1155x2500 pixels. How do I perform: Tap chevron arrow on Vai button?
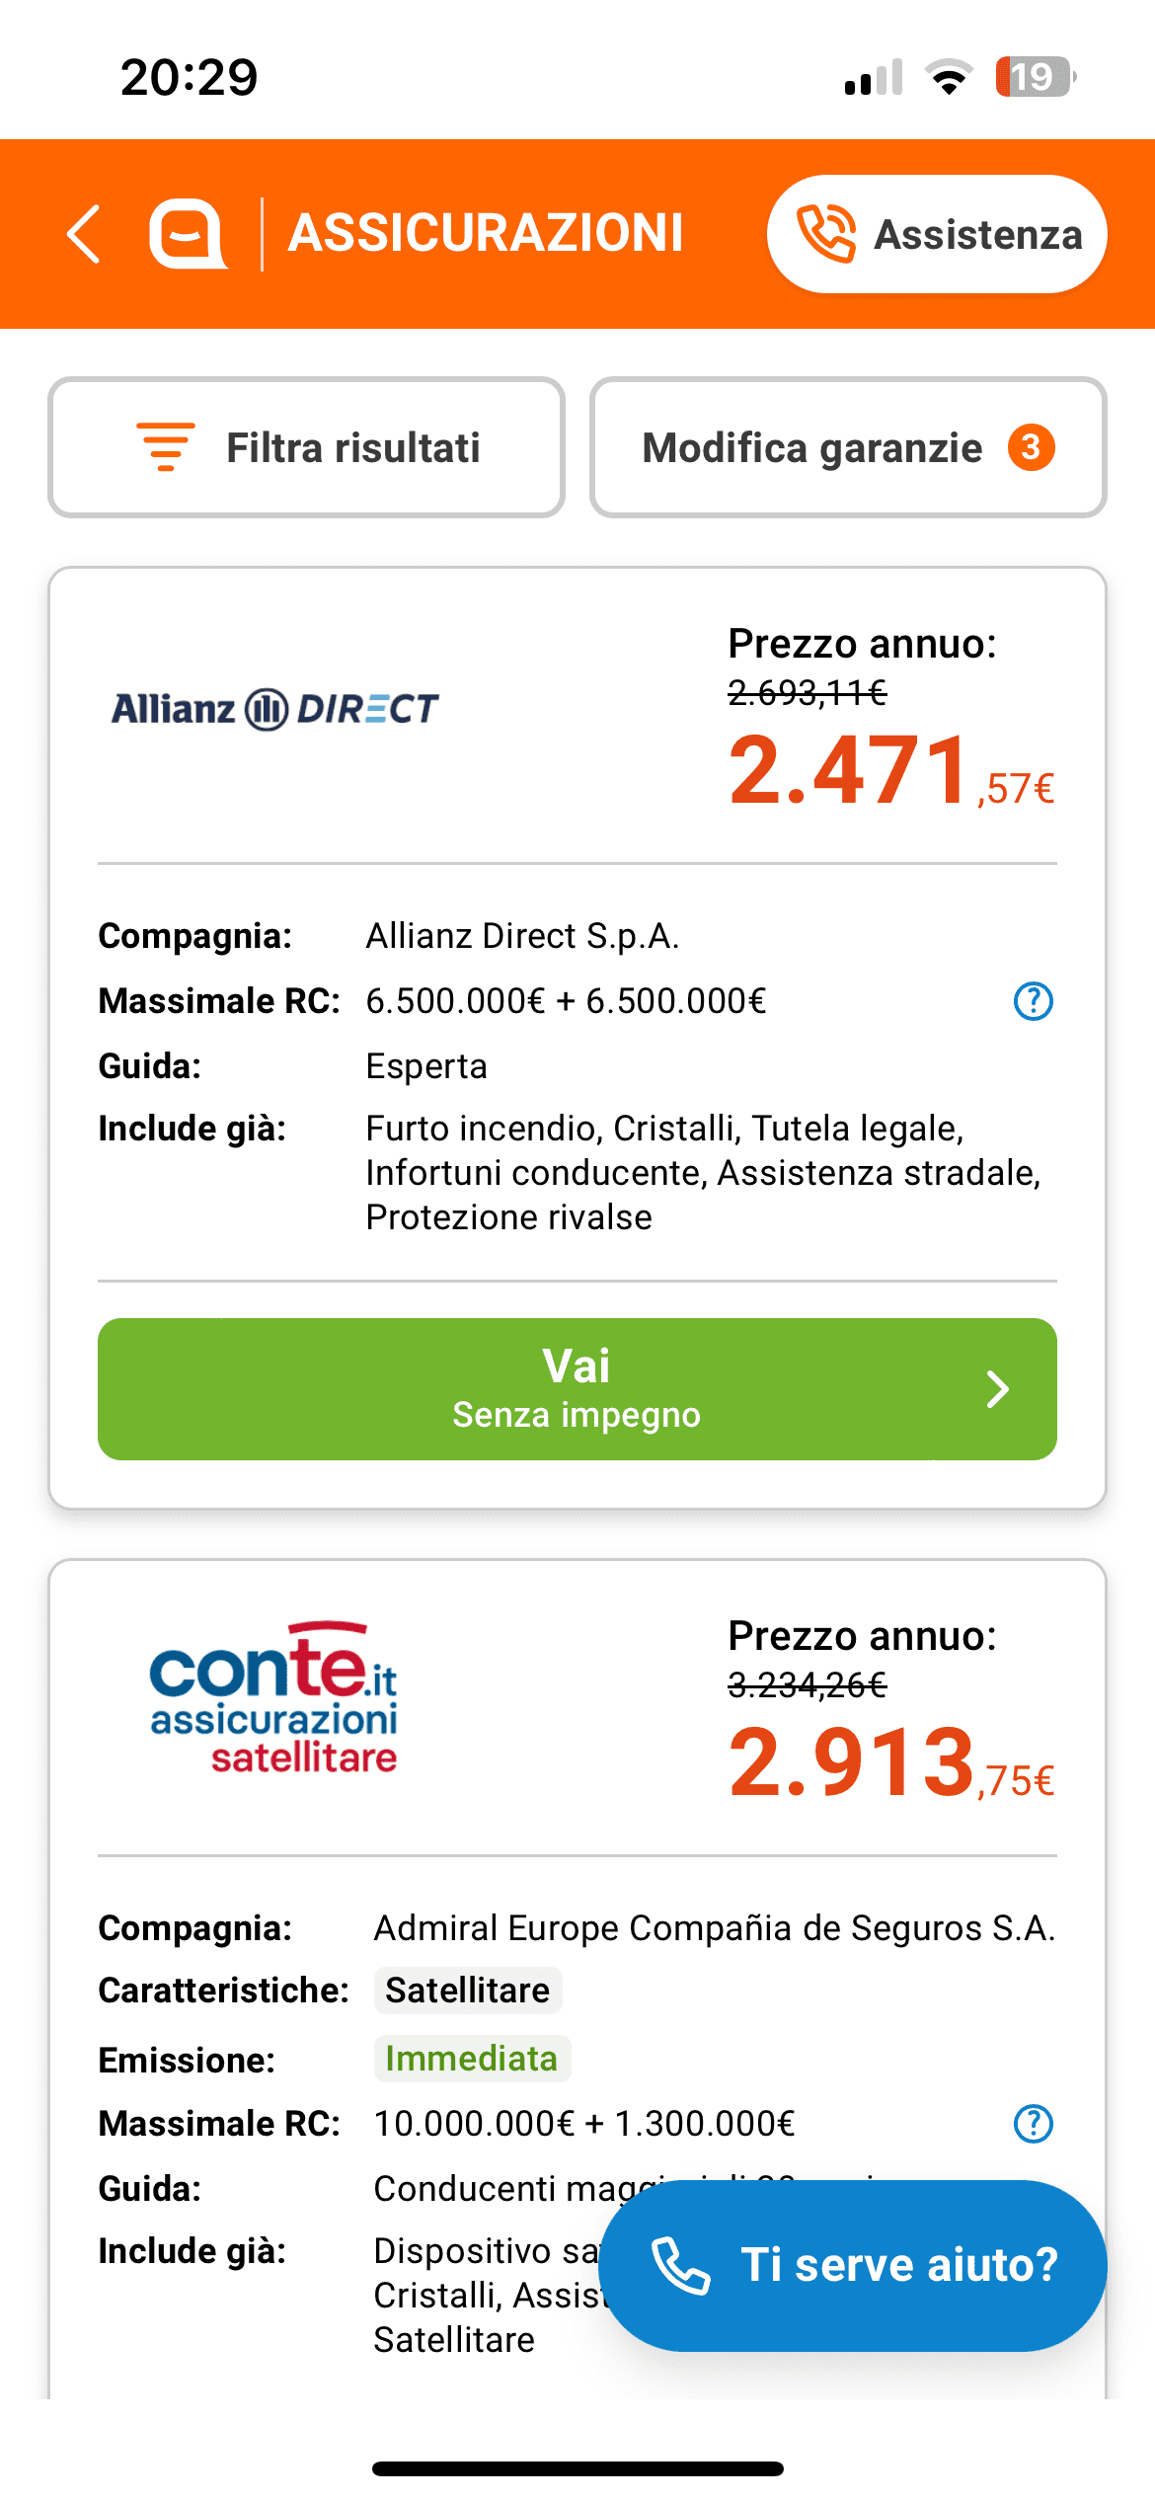[x=998, y=1389]
